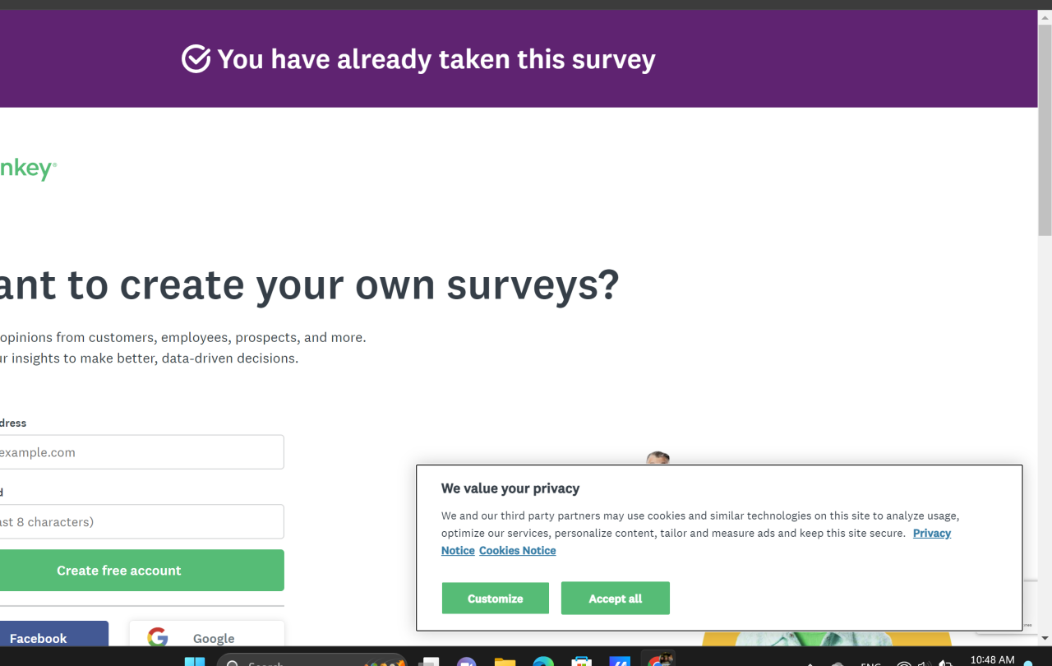
Task: Click the scrollbar down arrow
Action: [1045, 638]
